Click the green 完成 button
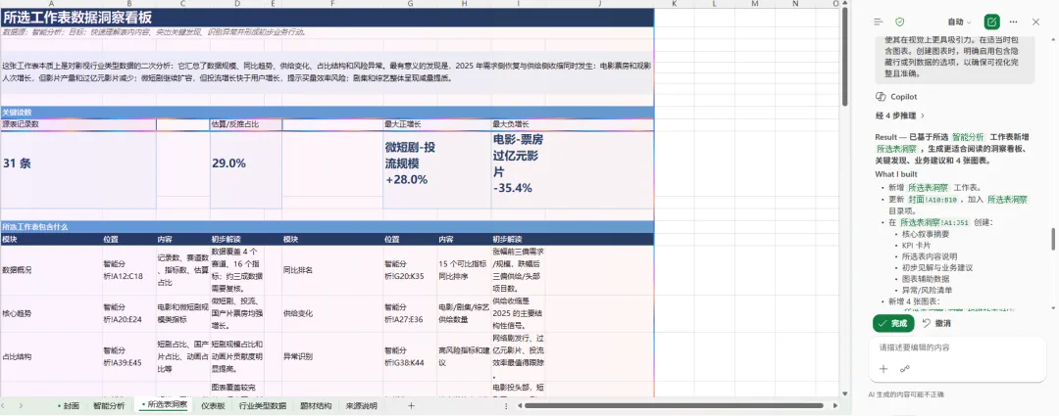This screenshot has height=416, width=1059. coord(893,324)
